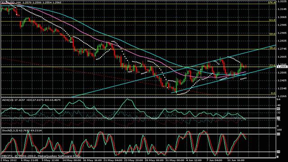Select the 38.2 Fibonacci level label
288x162 pixels.
[x=272, y=48]
